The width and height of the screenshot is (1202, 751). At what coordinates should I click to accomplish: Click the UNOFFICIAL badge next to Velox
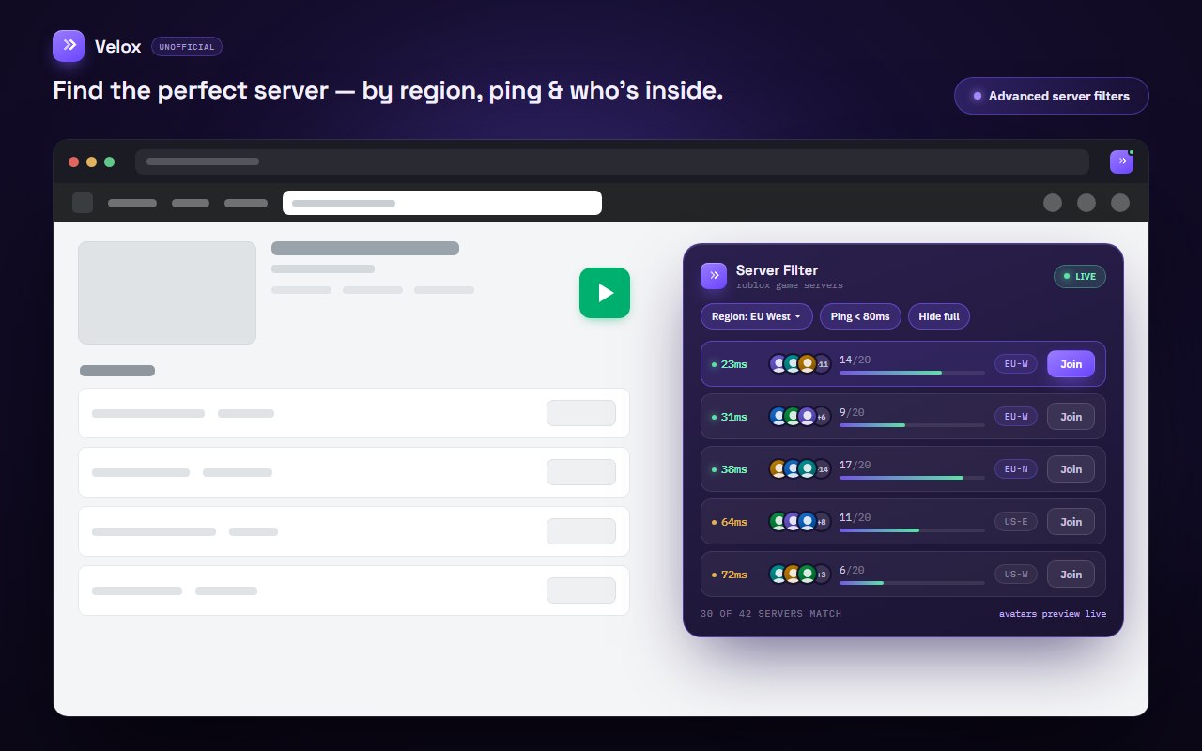pos(187,46)
